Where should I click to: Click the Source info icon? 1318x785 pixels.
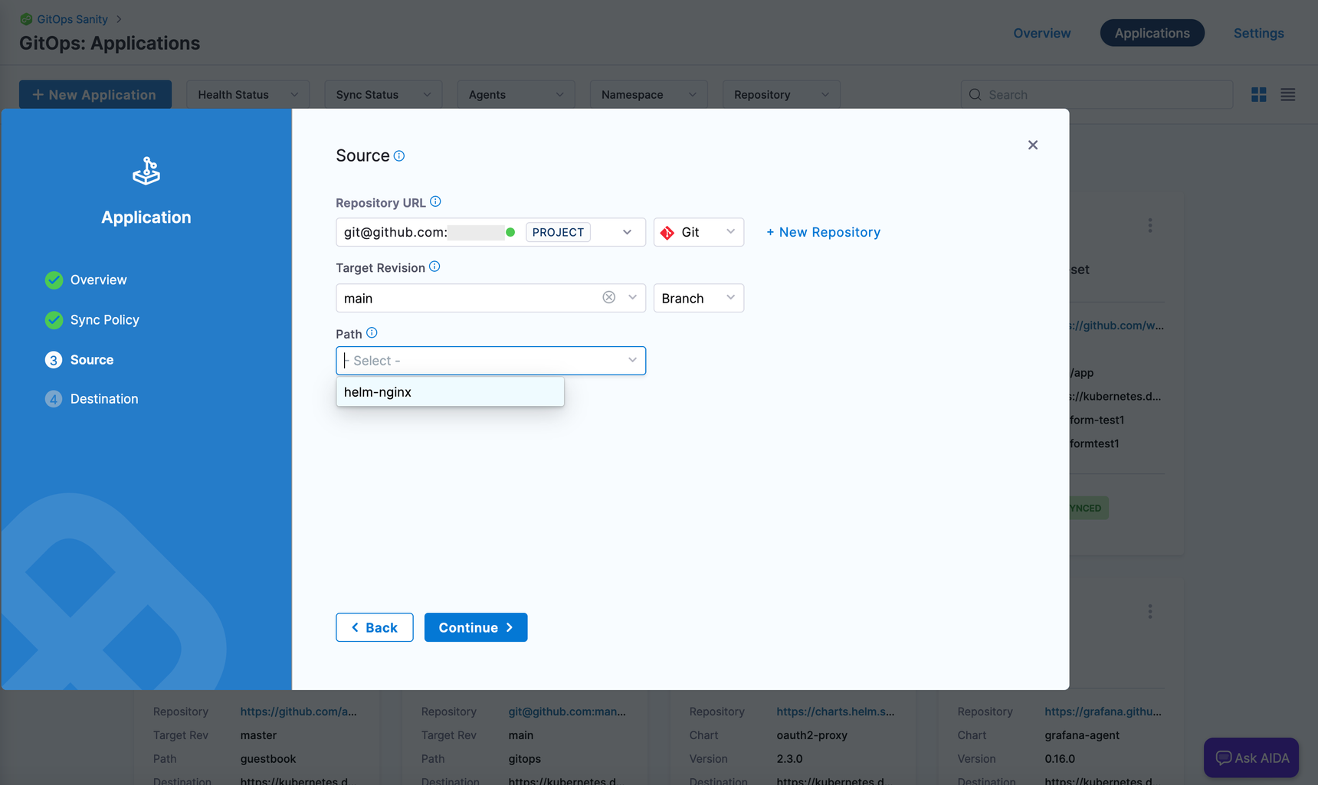pyautogui.click(x=399, y=156)
